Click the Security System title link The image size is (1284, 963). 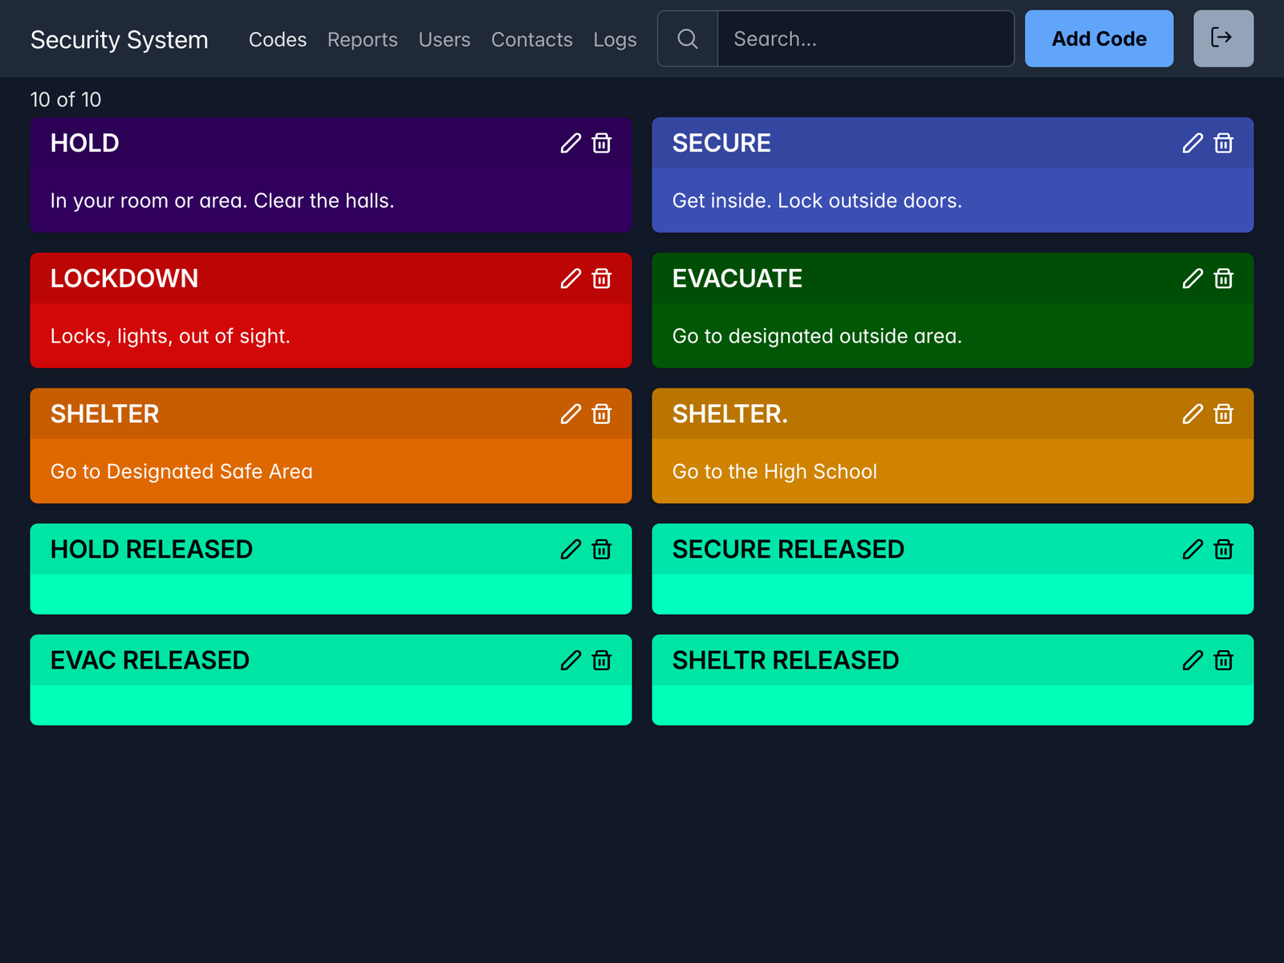click(120, 39)
